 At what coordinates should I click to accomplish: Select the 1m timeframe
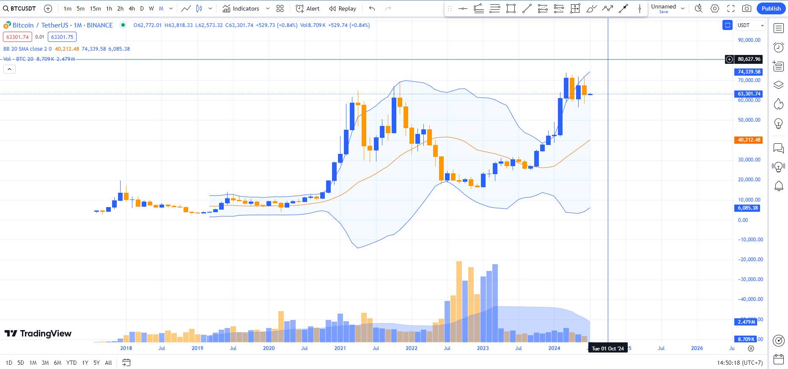[x=67, y=8]
